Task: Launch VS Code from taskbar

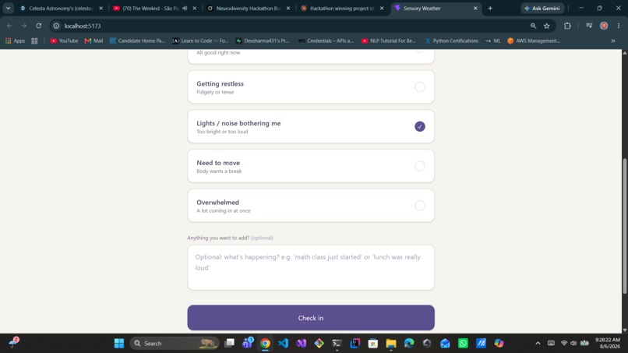Action: (x=283, y=344)
